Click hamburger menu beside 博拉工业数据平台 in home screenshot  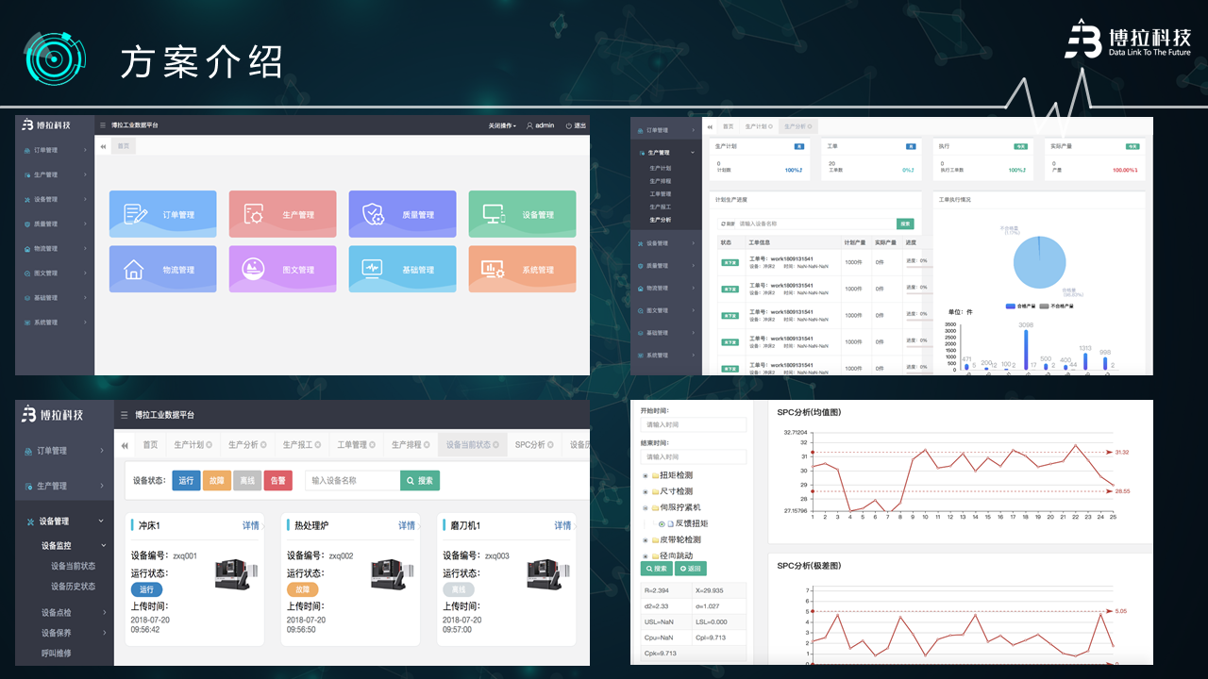[x=103, y=125]
